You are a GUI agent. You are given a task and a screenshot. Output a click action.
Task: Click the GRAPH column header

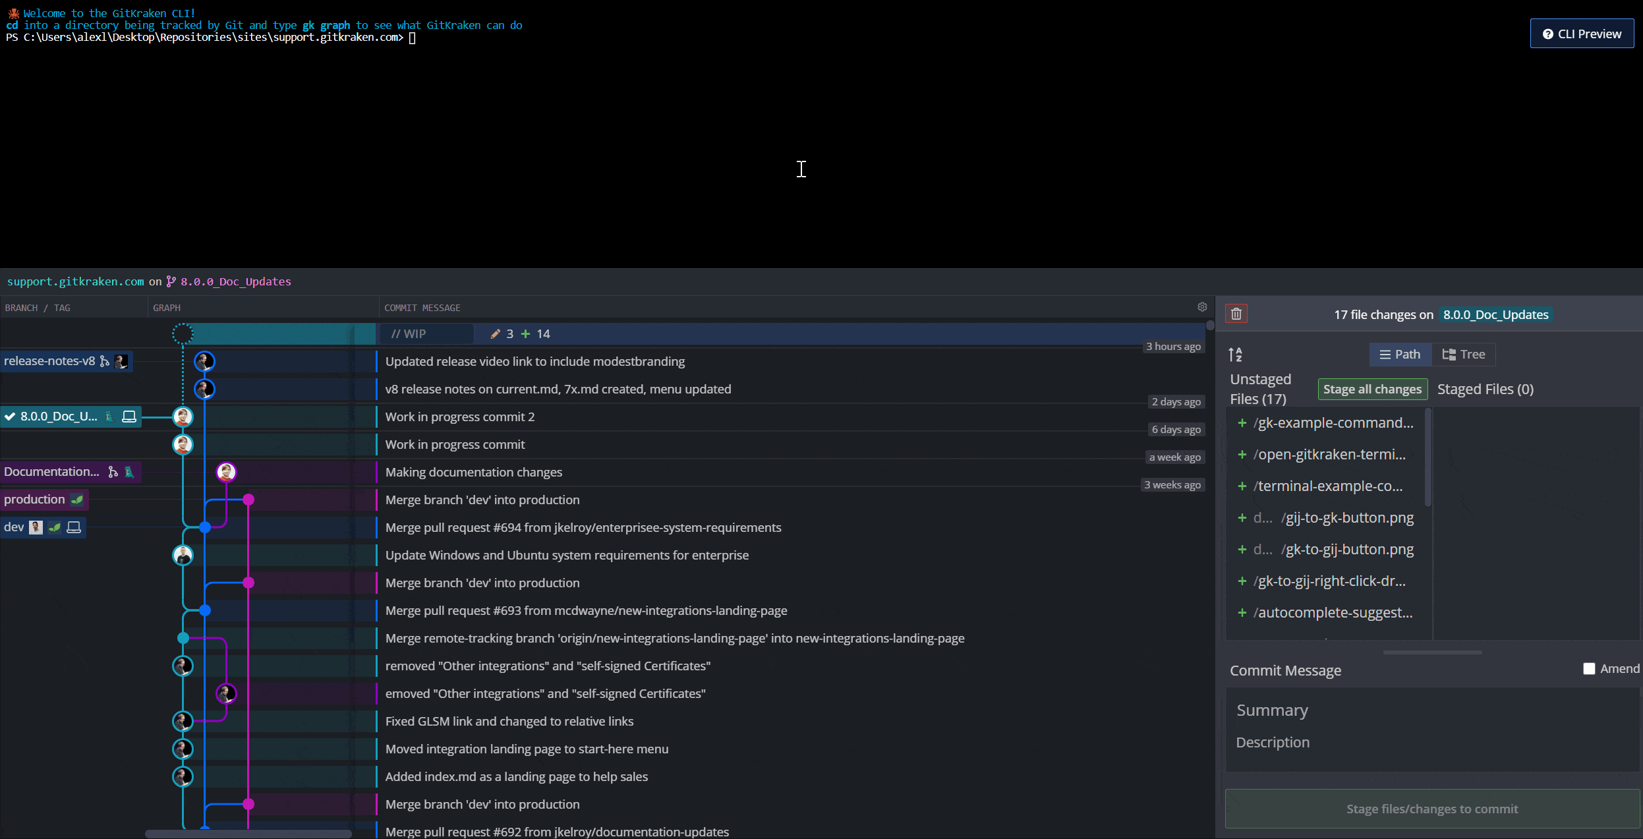pos(167,308)
